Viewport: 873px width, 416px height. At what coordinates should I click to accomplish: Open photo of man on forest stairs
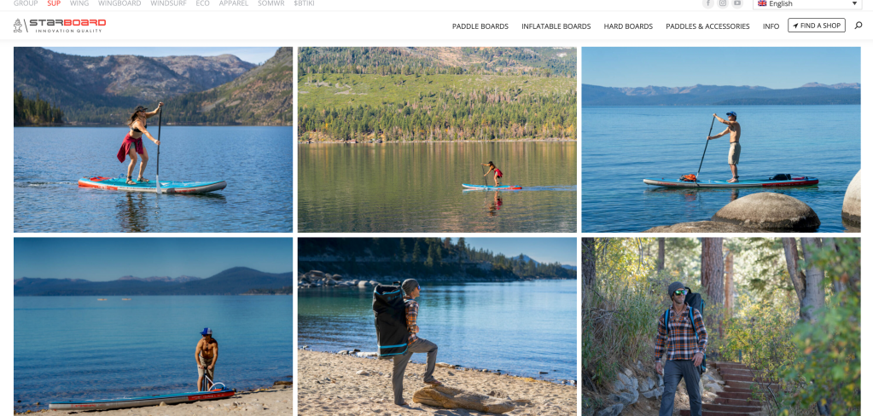click(721, 326)
